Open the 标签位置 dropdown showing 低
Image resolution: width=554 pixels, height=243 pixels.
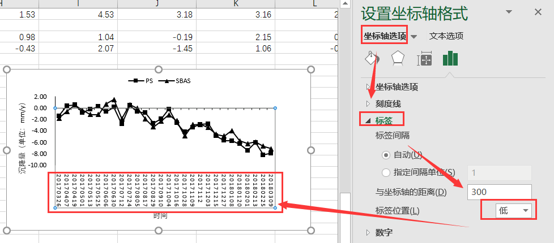point(514,211)
